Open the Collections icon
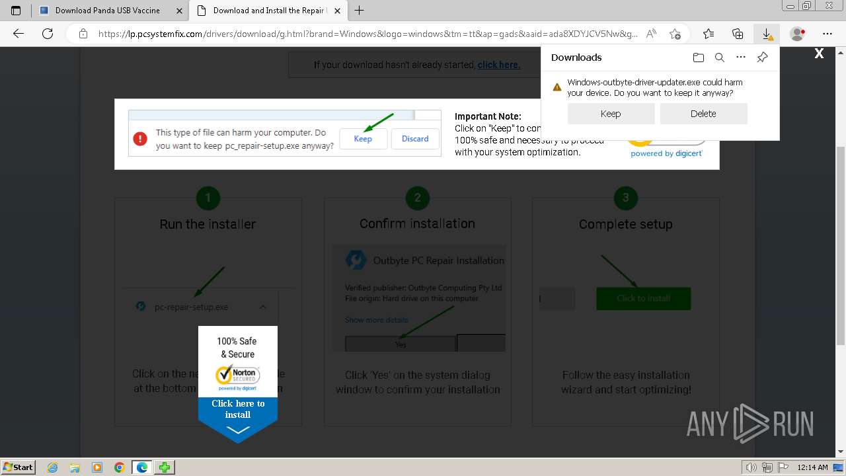846x476 pixels. click(738, 34)
